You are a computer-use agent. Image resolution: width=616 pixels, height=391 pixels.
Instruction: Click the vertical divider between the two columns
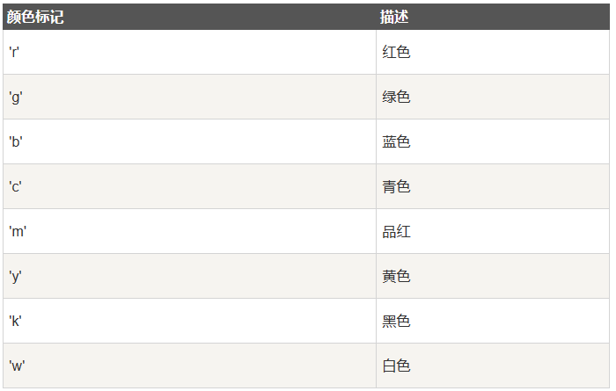pyautogui.click(x=376, y=209)
